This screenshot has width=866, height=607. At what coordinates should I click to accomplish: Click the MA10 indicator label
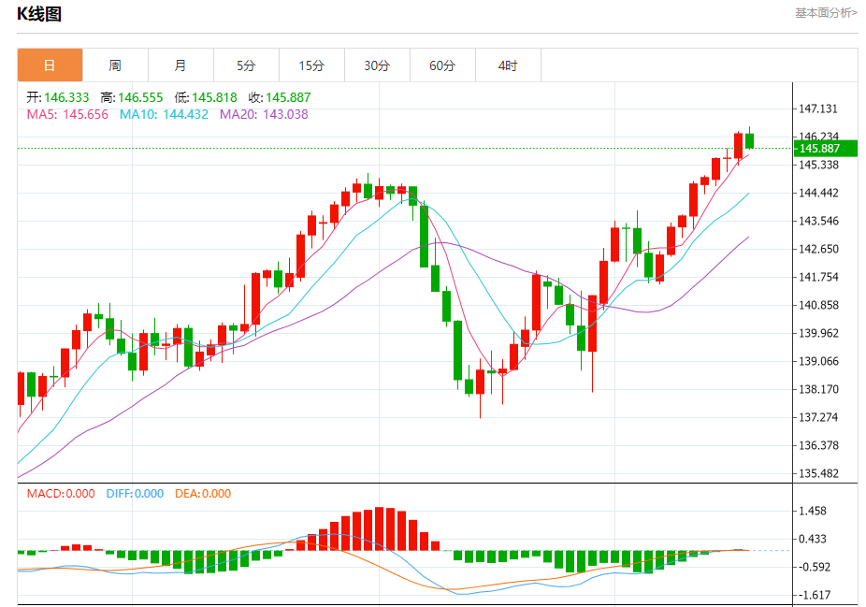pos(164,114)
